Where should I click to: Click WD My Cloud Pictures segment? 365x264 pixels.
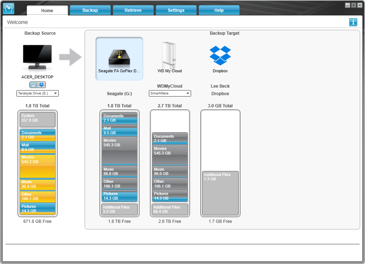170,196
